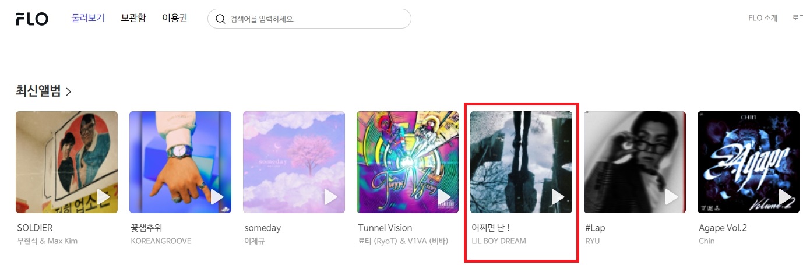The width and height of the screenshot is (803, 265).
Task: Click the search magnifier icon
Action: pyautogui.click(x=220, y=19)
